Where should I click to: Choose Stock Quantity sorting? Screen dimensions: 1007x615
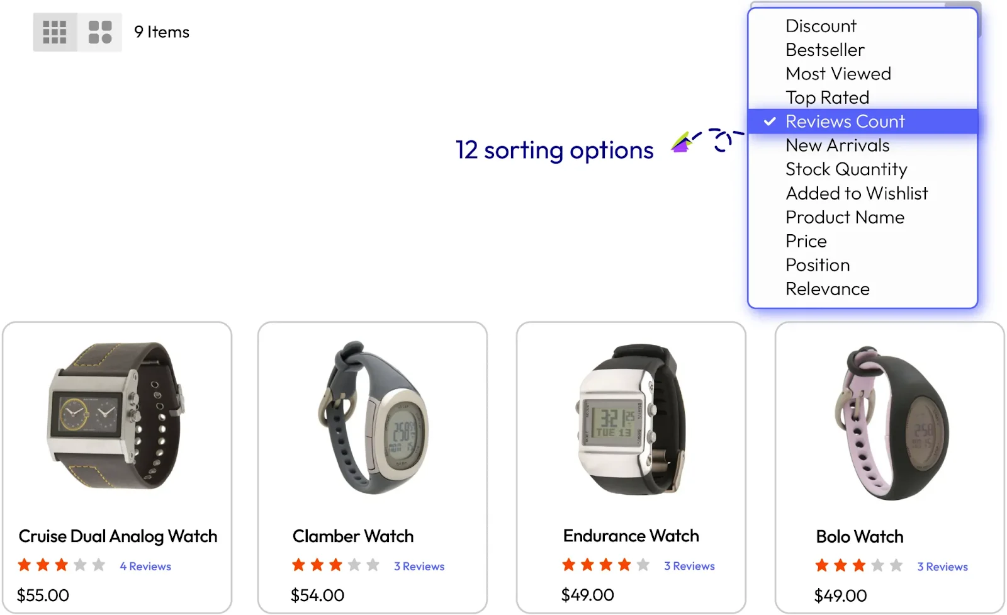846,170
